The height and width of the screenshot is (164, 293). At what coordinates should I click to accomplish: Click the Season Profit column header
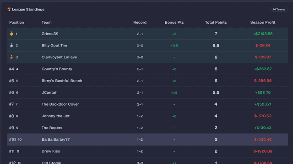263,22
